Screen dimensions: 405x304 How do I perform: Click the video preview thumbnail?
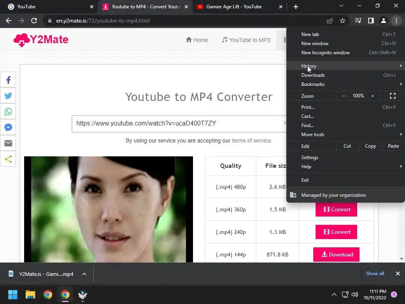108,209
